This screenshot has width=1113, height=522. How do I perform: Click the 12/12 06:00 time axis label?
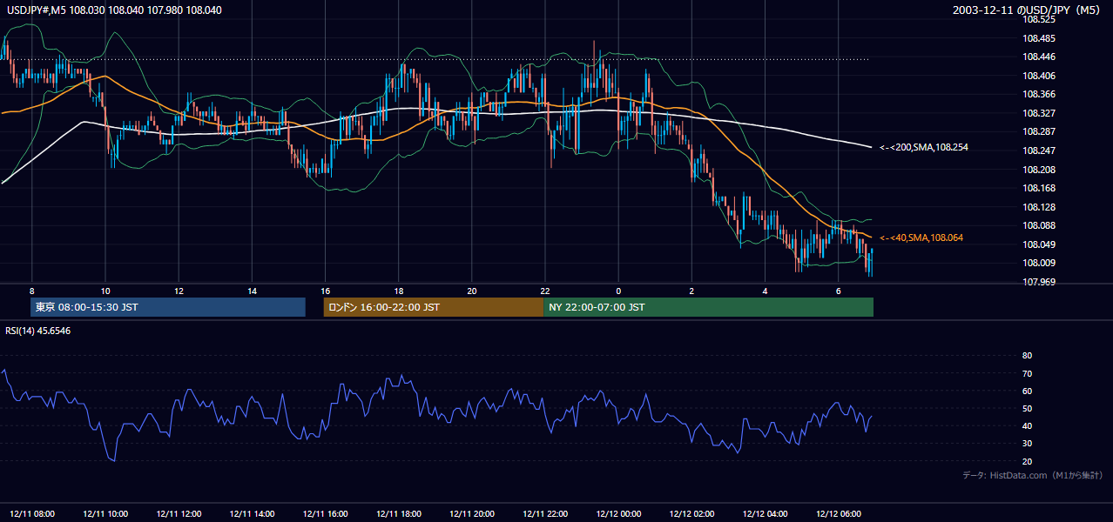838,514
